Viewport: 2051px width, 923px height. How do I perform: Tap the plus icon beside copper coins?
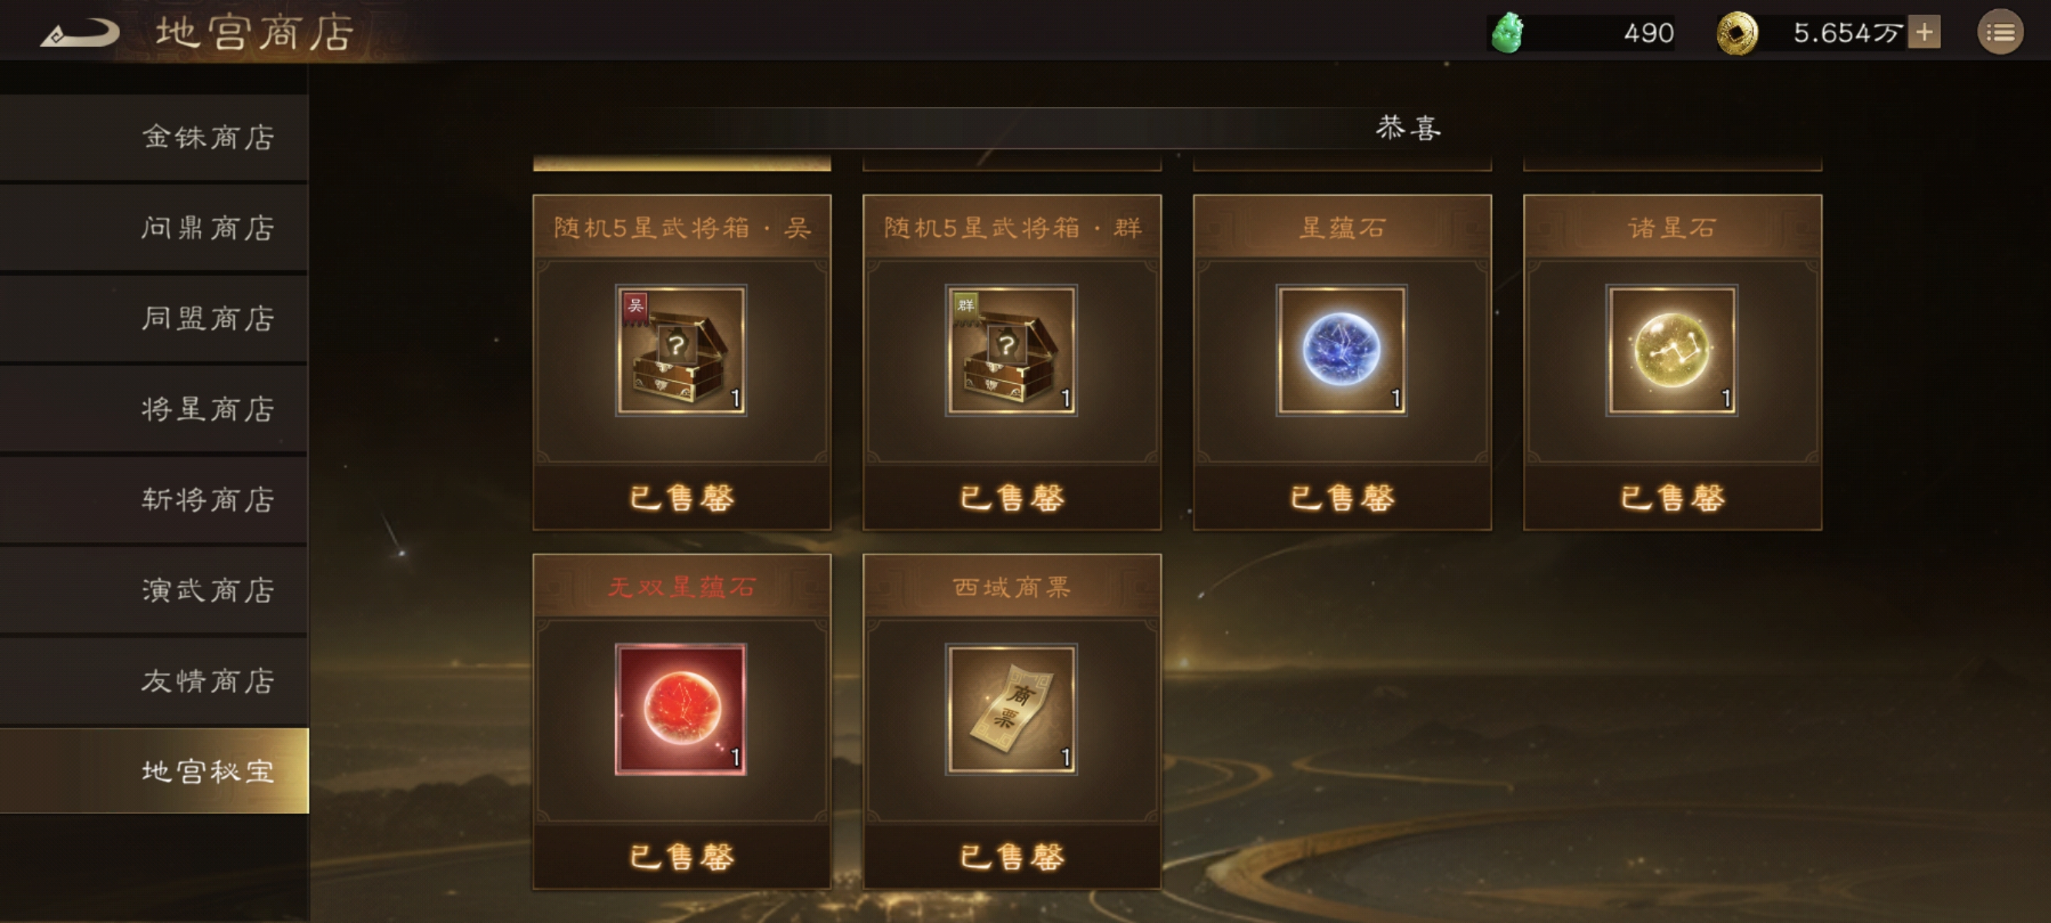point(1925,32)
